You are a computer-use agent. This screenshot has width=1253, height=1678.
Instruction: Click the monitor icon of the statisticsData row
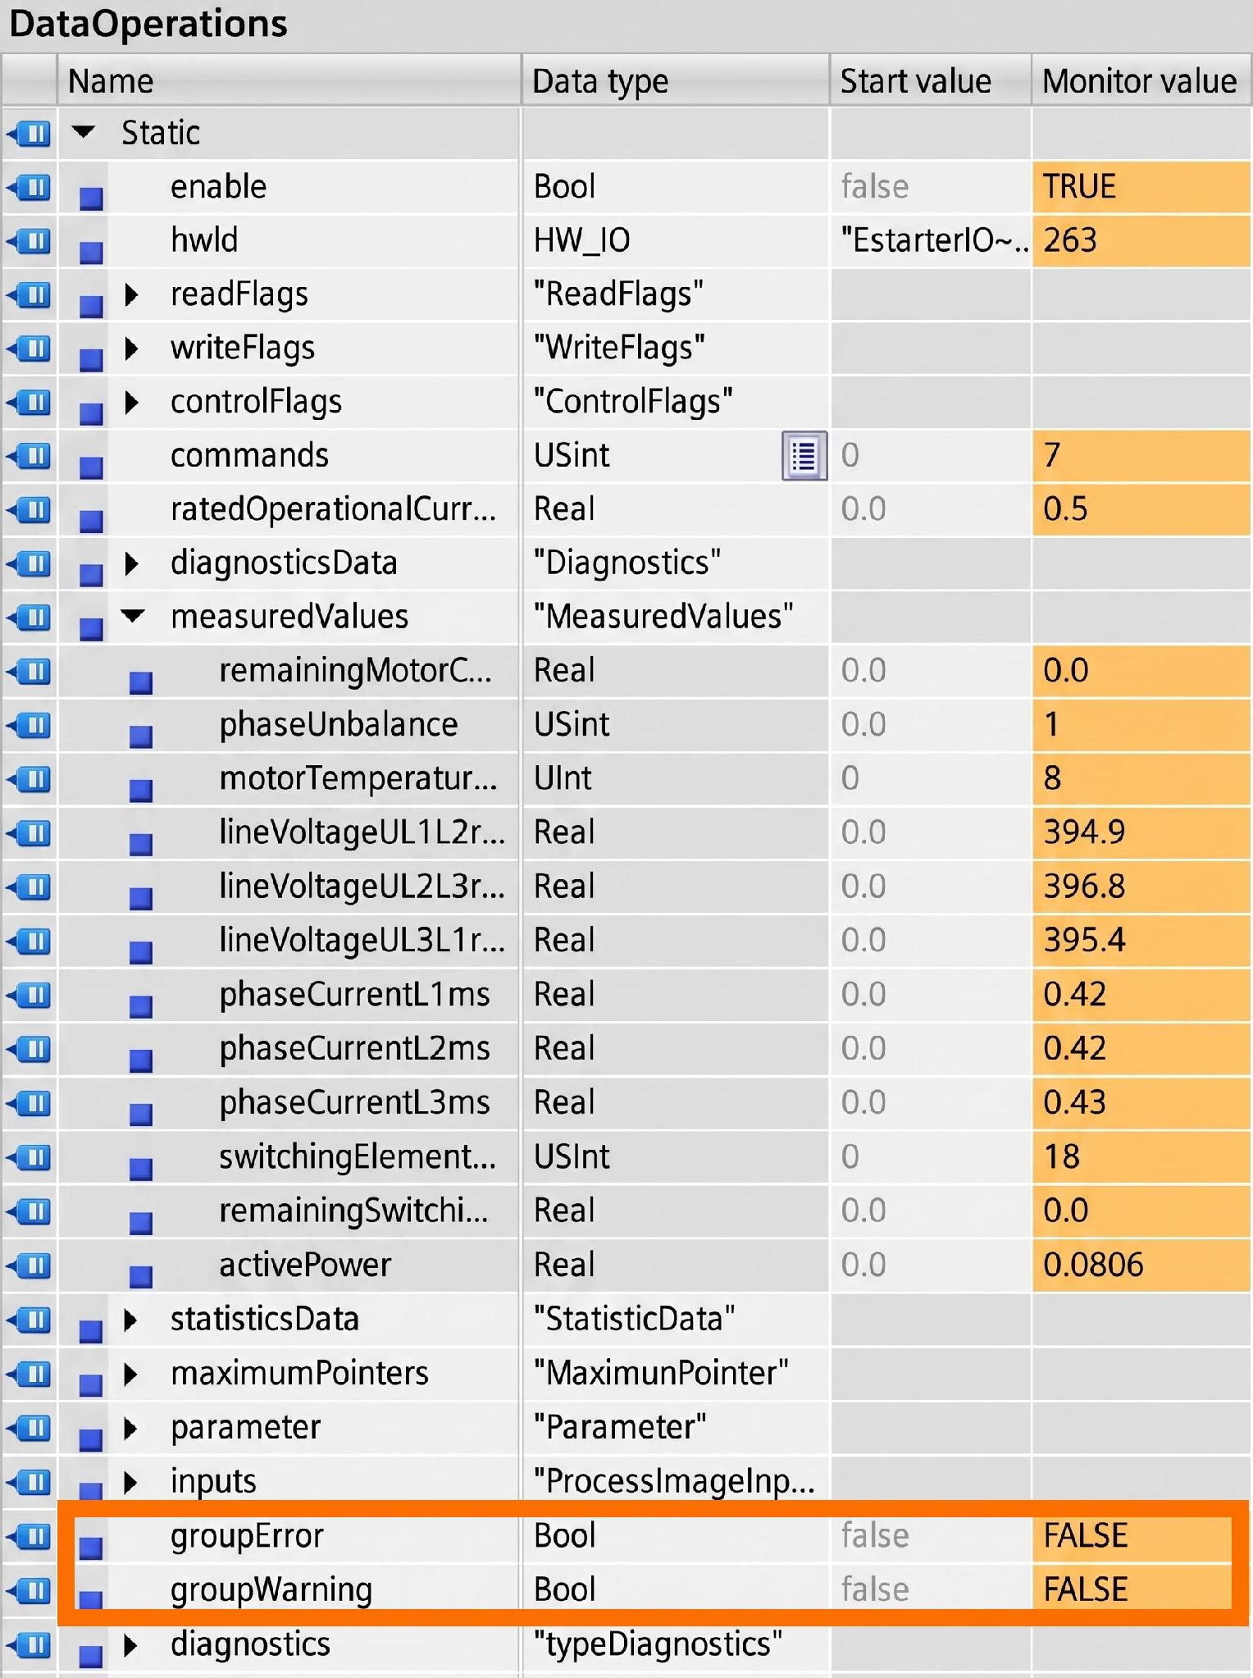click(30, 1319)
